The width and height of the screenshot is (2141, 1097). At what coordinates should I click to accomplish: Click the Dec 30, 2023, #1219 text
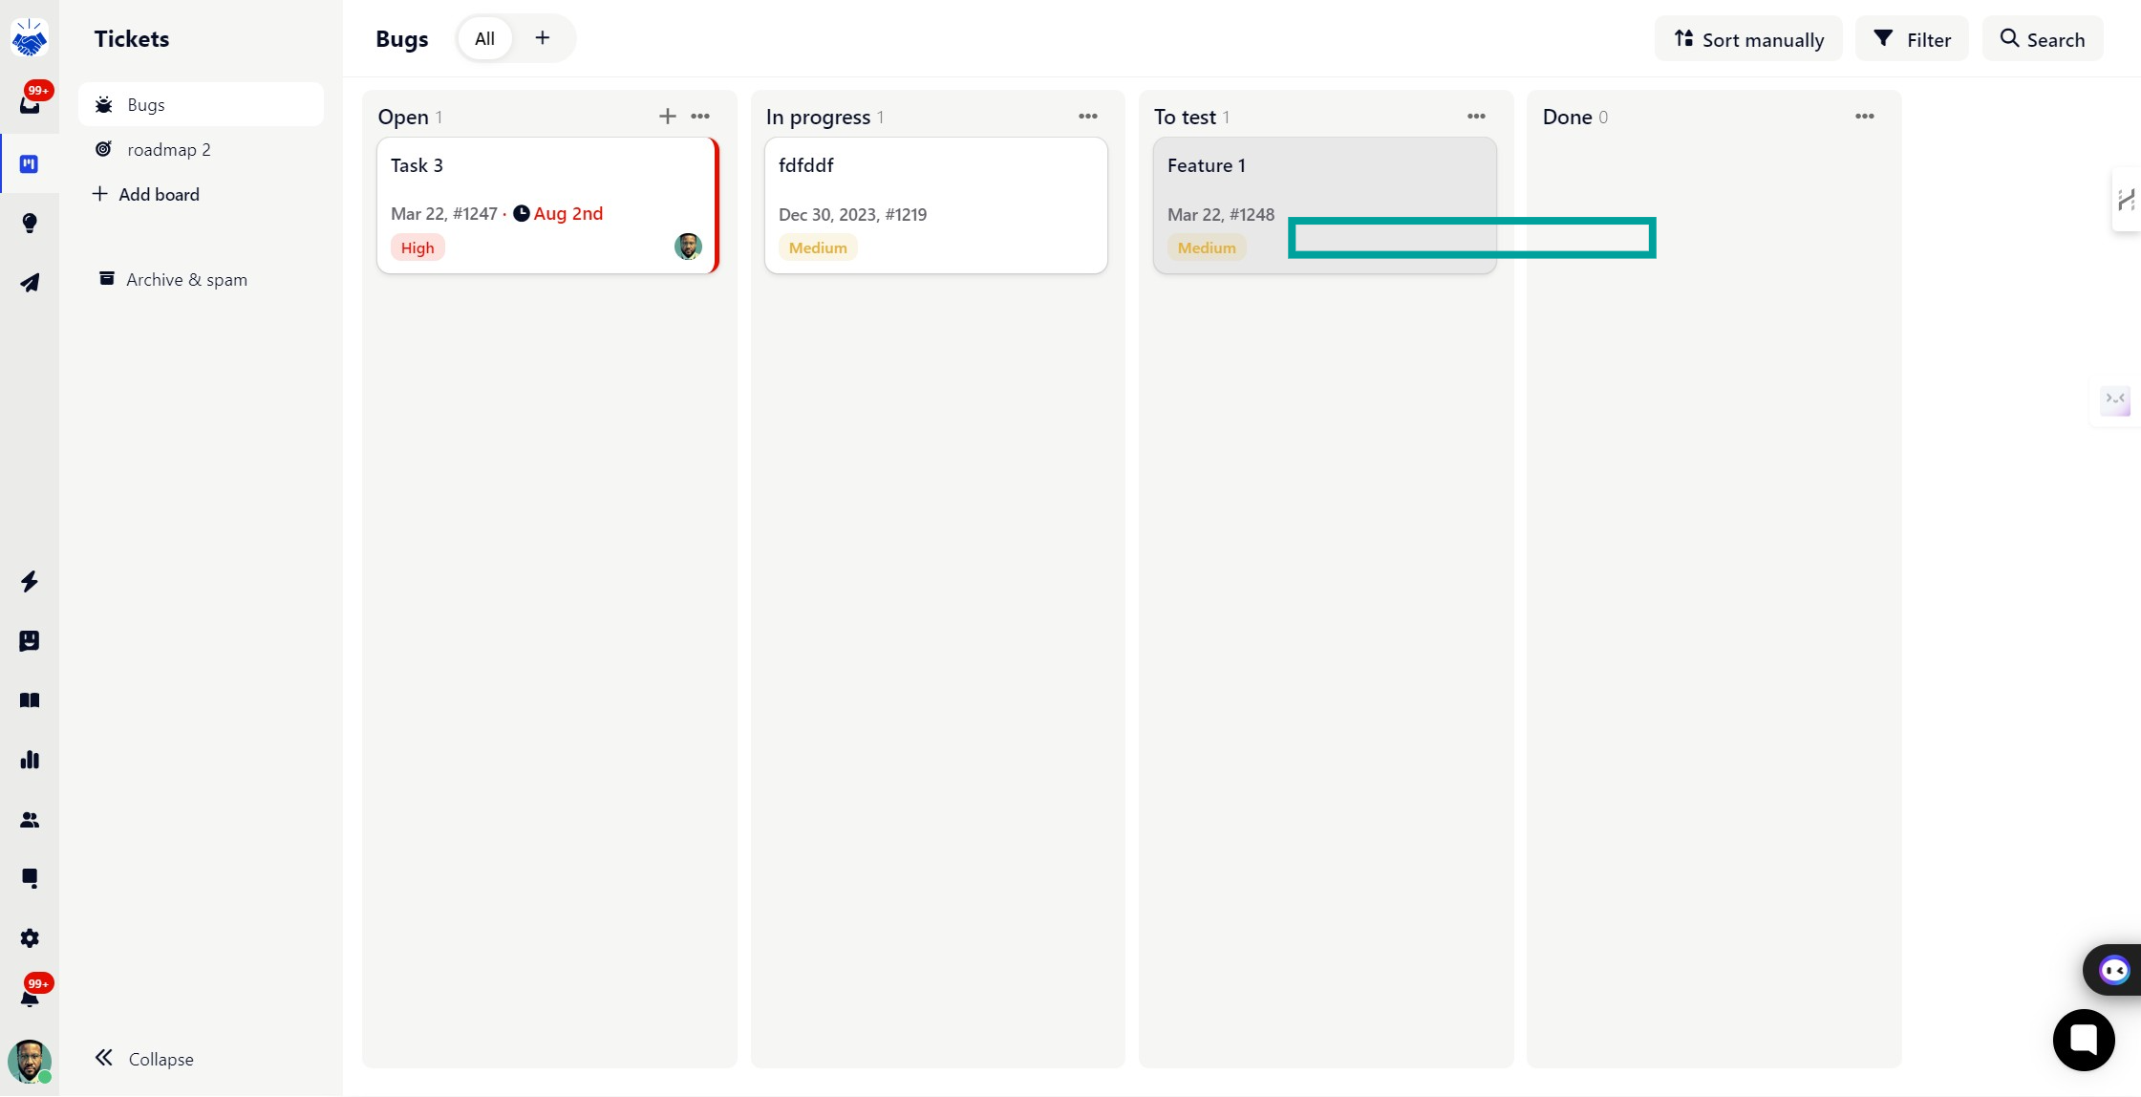tap(852, 215)
